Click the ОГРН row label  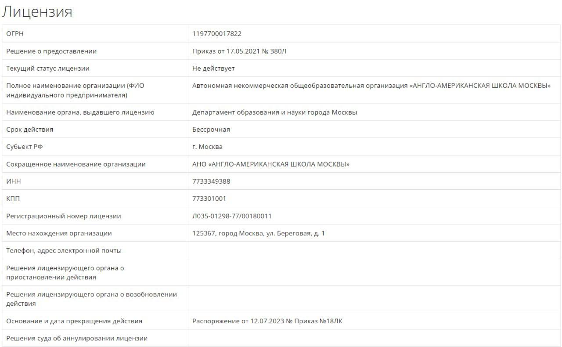[x=14, y=34]
